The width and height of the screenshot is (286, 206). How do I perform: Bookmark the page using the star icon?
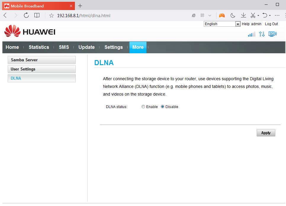51,15
